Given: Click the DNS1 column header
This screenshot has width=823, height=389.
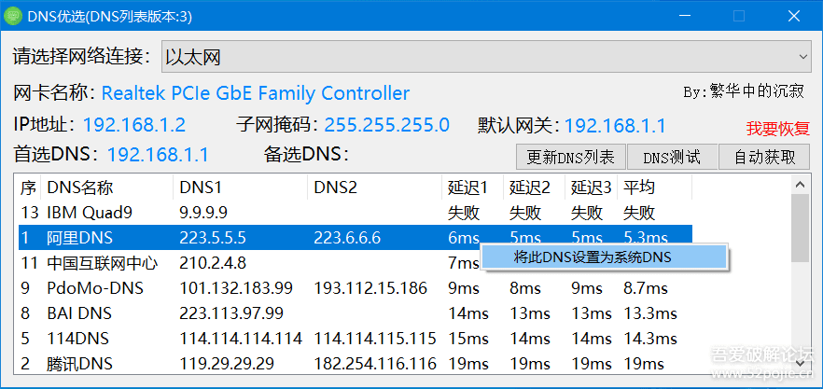Looking at the screenshot, I should pos(240,188).
